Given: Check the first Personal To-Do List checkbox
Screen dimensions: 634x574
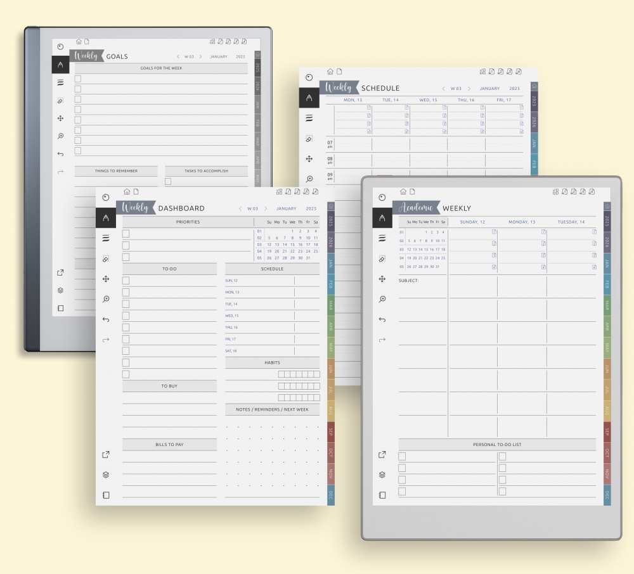Looking at the screenshot, I should click(x=402, y=456).
